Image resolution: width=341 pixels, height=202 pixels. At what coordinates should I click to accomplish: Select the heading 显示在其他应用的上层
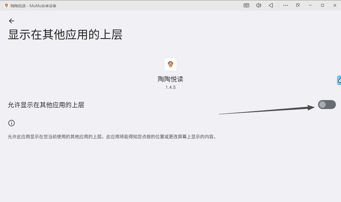[65, 35]
